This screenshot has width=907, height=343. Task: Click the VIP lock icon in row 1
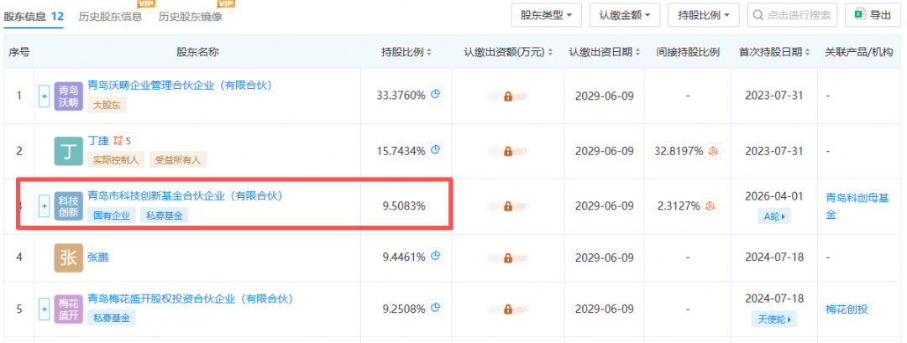(x=508, y=96)
